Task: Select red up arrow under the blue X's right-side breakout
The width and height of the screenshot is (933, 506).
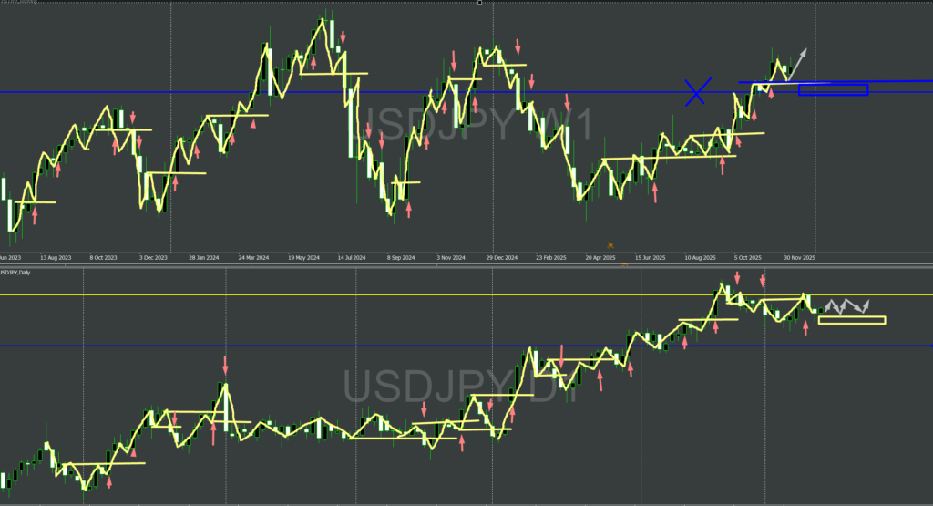Action: click(x=772, y=95)
